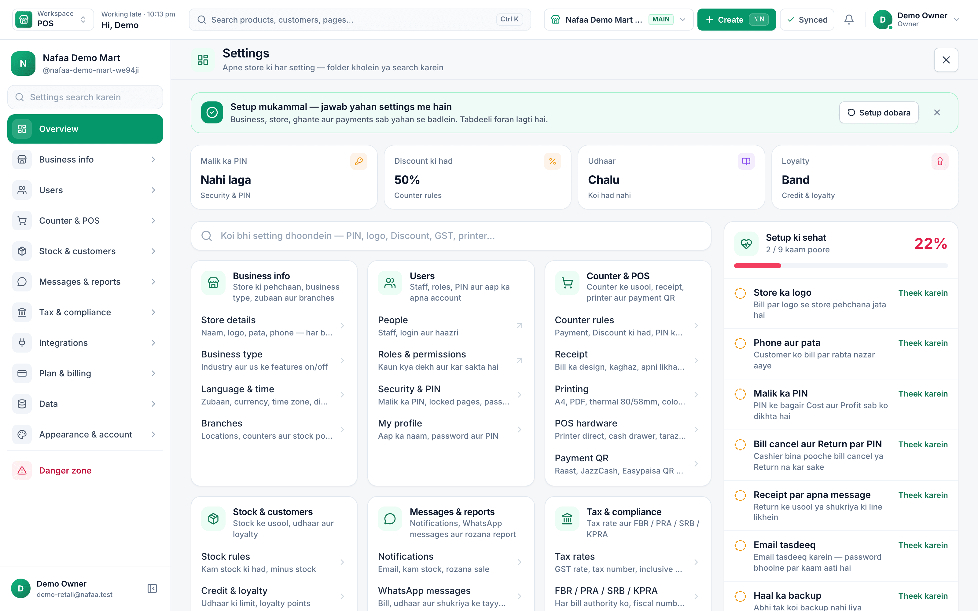Dismiss the setup mukammal banner
Viewport: 978px width, 611px height.
coord(937,112)
